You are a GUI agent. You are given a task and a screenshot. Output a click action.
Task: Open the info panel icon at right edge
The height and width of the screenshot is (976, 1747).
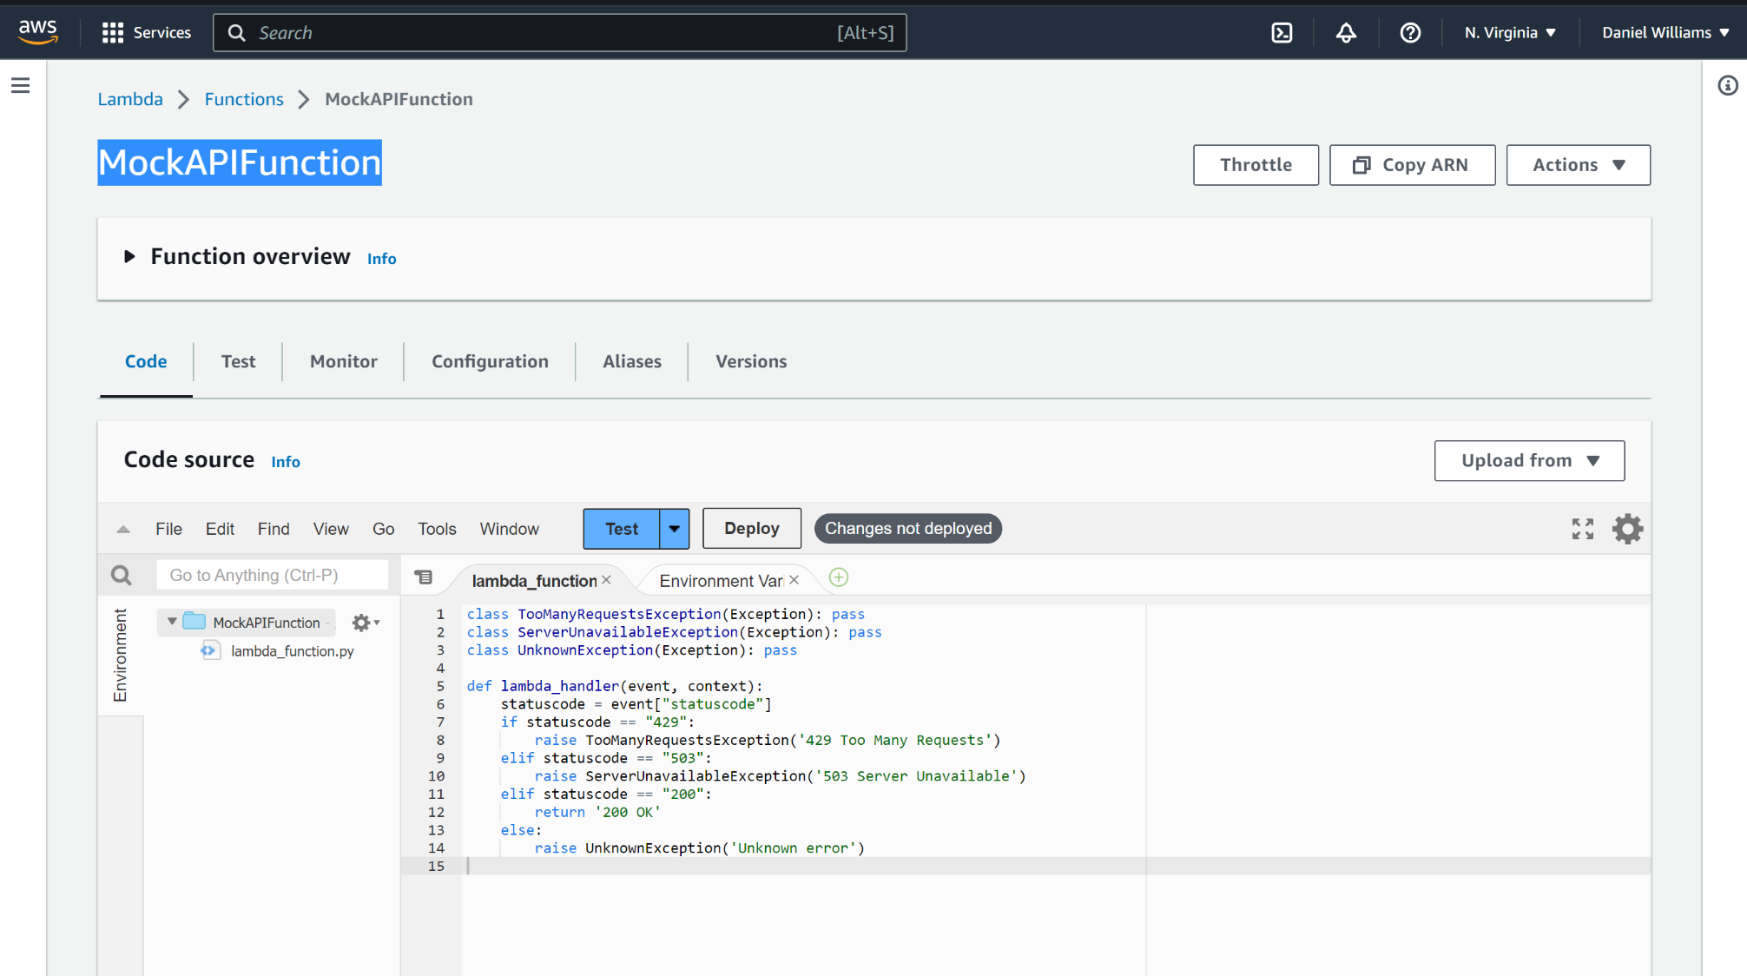(1728, 85)
